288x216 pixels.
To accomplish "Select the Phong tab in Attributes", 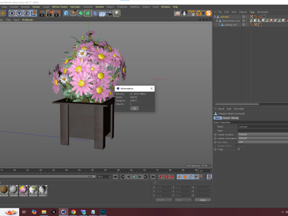I will coord(235,118).
